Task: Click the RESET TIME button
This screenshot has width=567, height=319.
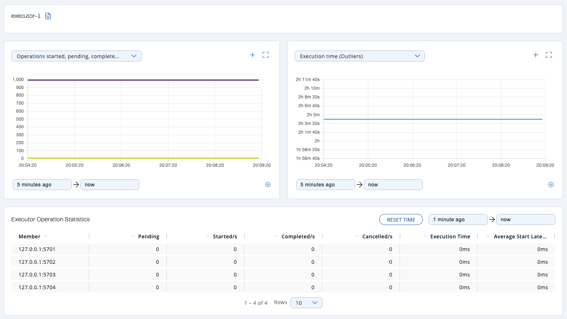Action: (401, 219)
